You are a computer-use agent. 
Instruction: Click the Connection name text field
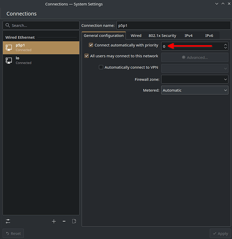pyautogui.click(x=174, y=25)
